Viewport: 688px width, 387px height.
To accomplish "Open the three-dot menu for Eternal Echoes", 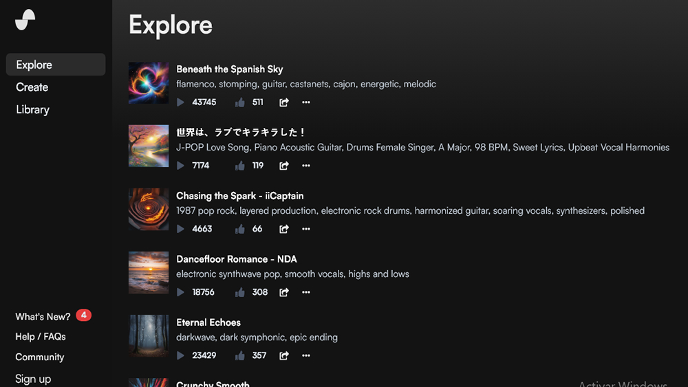I will pyautogui.click(x=306, y=355).
